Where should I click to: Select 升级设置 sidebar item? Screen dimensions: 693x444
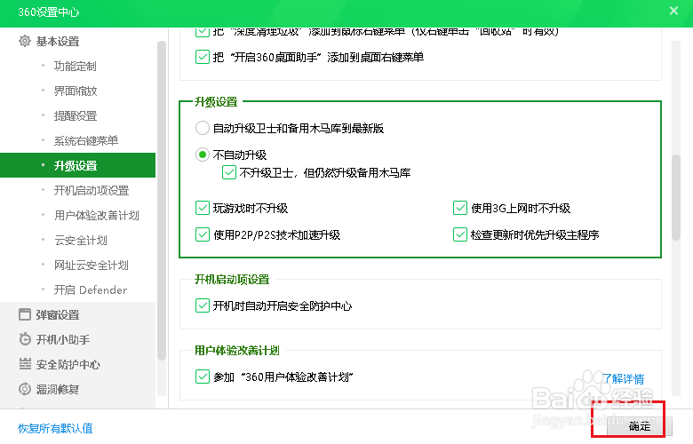click(x=78, y=165)
